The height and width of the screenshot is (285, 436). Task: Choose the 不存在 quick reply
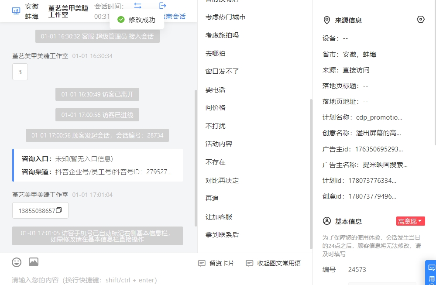pos(216,162)
